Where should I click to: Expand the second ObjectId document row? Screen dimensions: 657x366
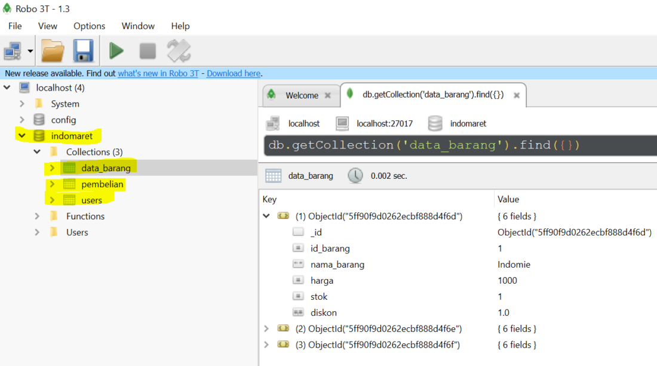click(x=266, y=328)
